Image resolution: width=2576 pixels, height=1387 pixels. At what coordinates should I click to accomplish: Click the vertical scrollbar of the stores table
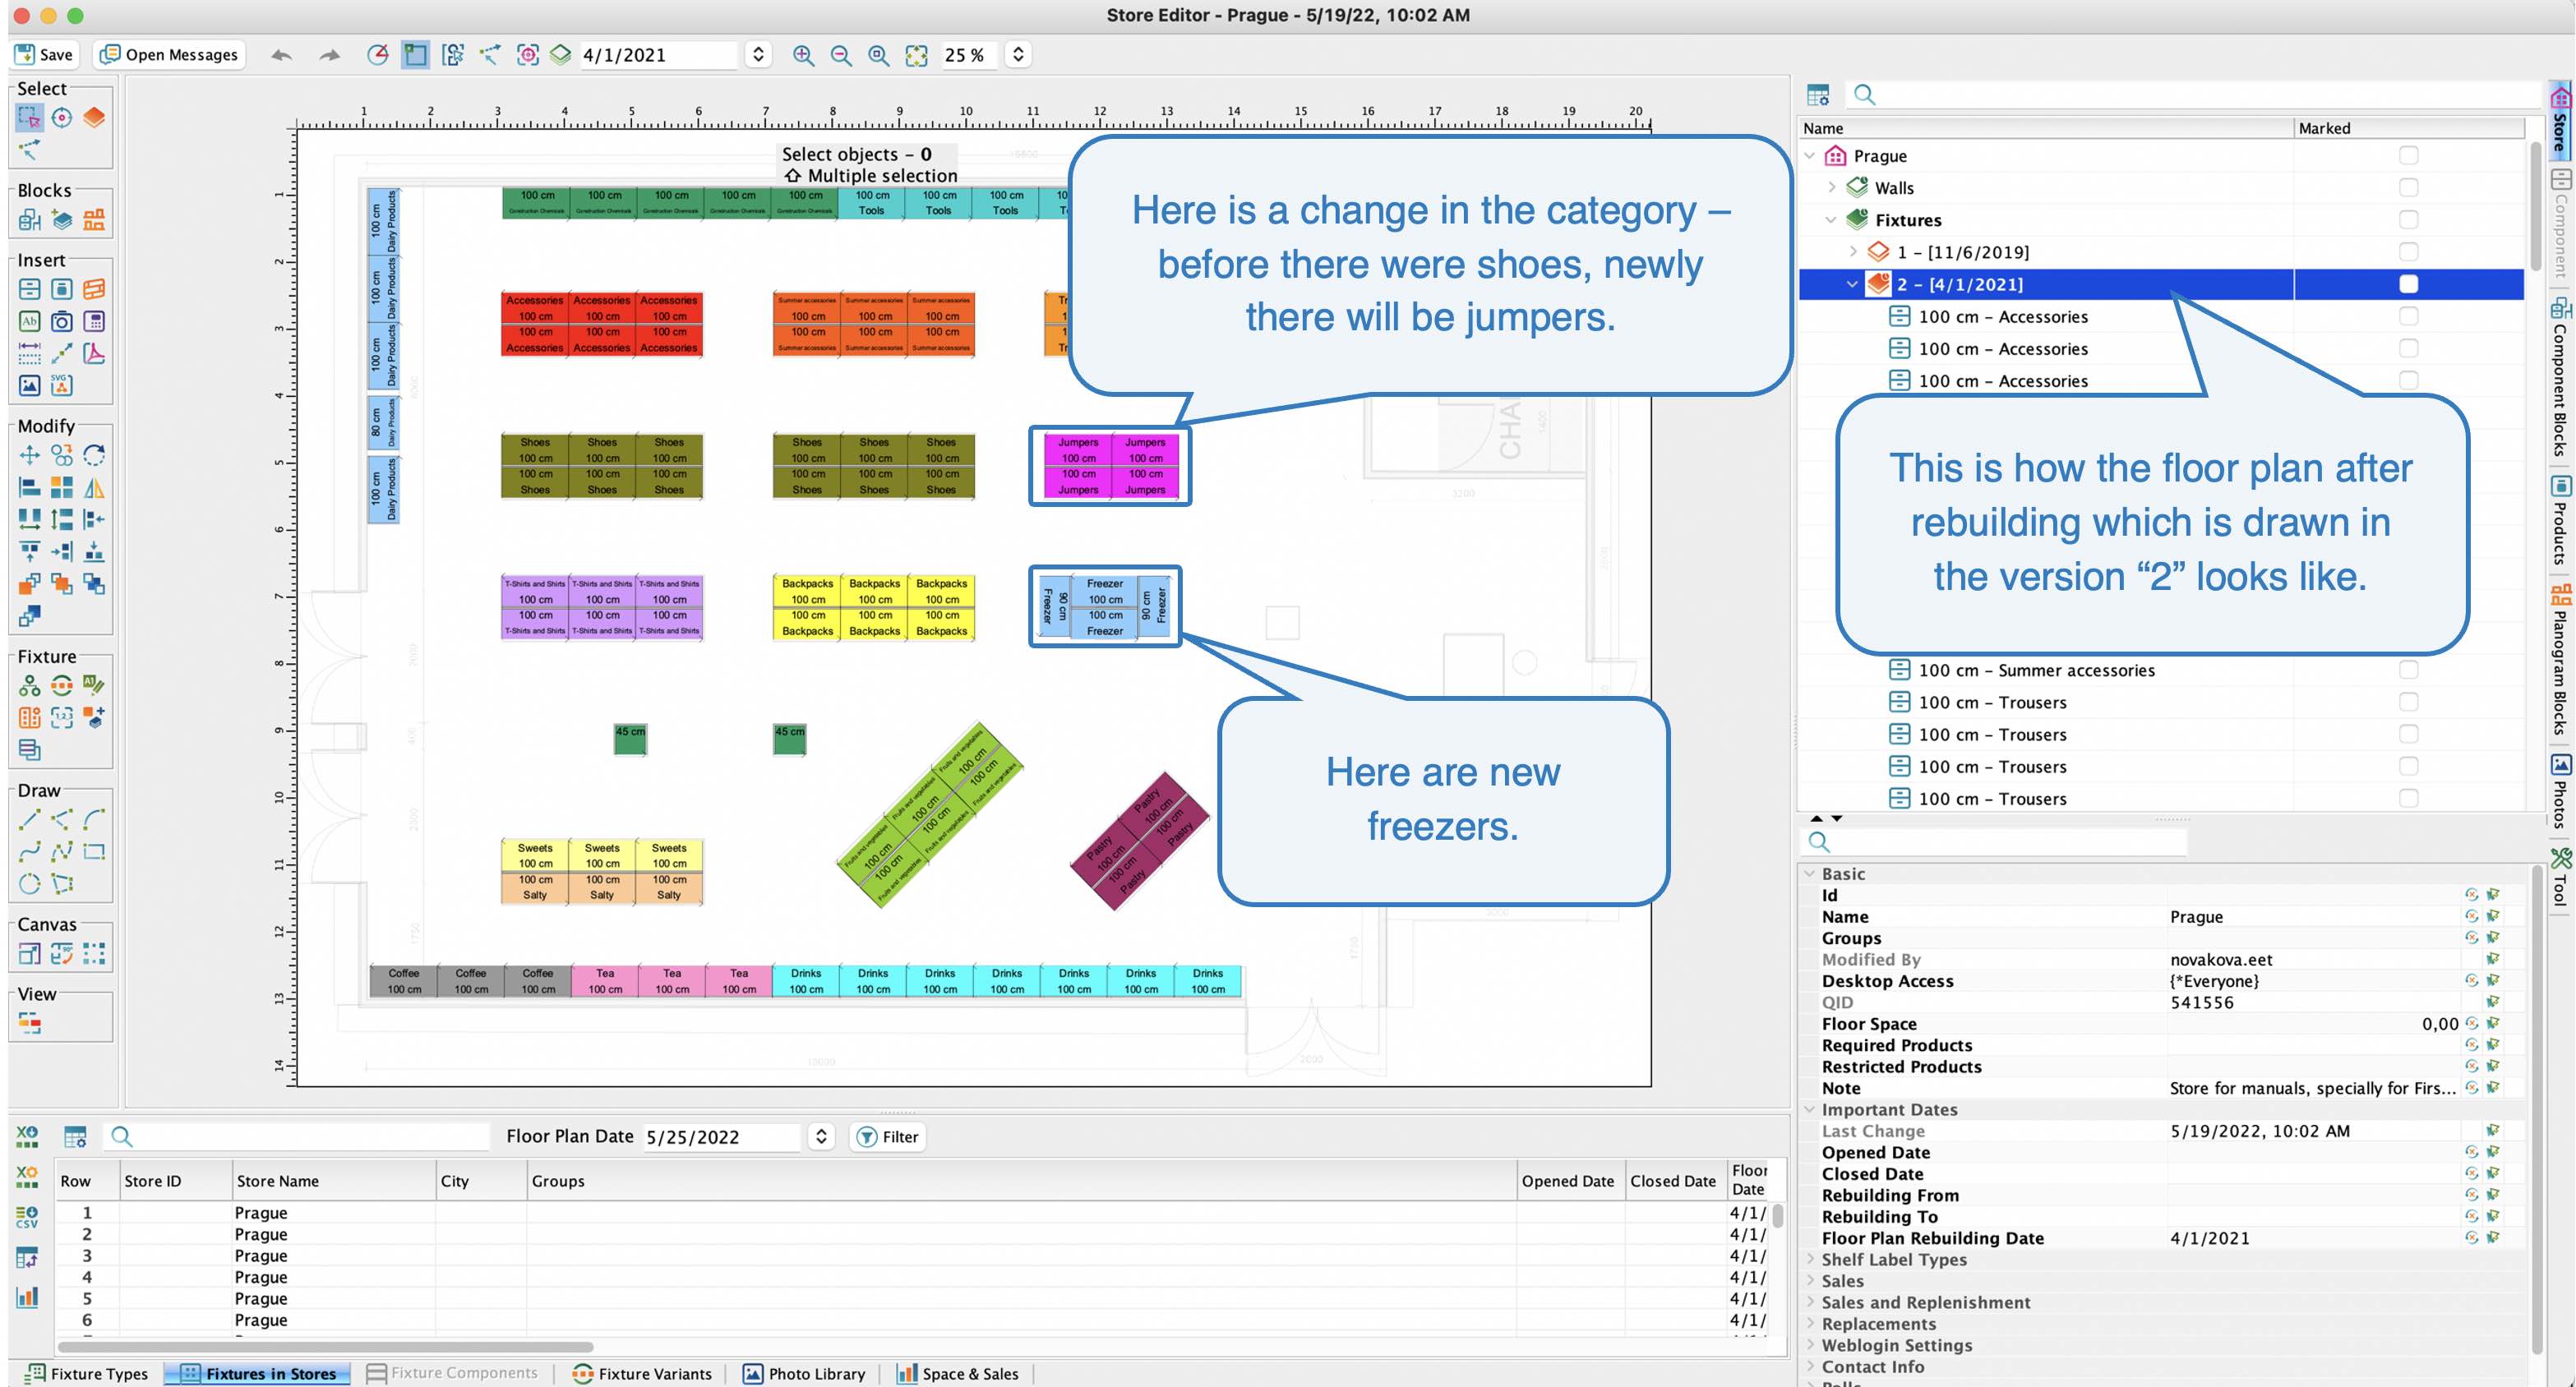coord(1778,1217)
